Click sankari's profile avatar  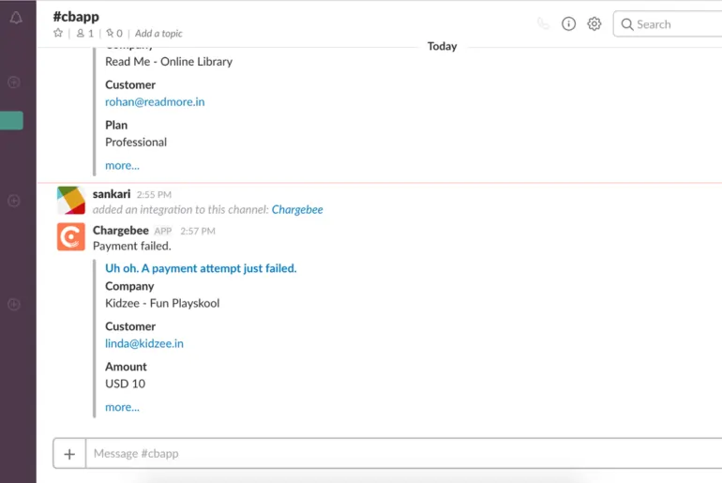[71, 201]
